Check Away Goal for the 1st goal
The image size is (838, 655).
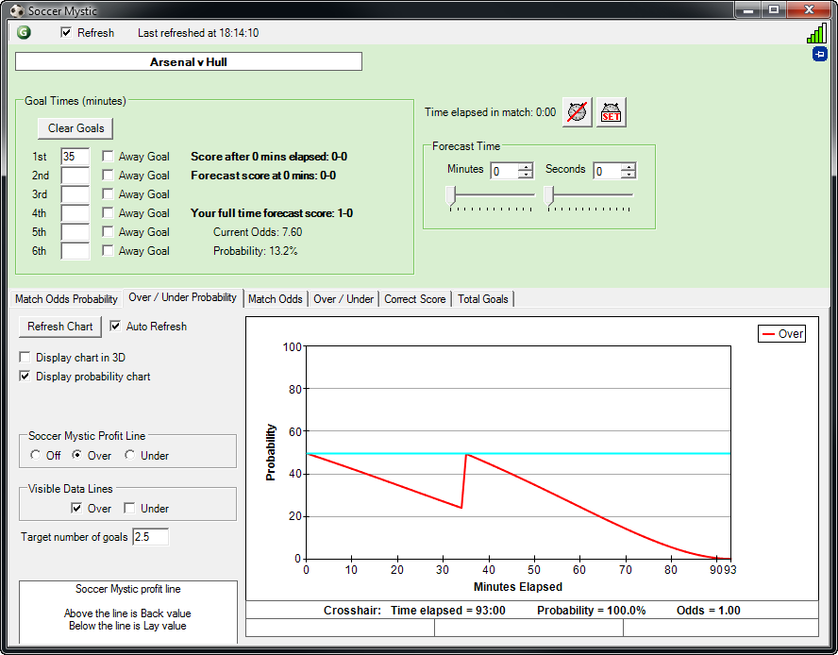[108, 156]
